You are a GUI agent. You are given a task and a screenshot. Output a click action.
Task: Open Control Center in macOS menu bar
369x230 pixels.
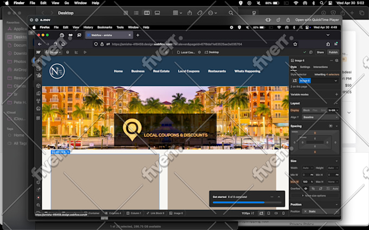pos(330,3)
